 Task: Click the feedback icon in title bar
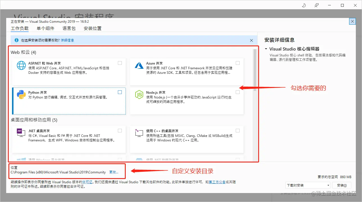[317, 5]
